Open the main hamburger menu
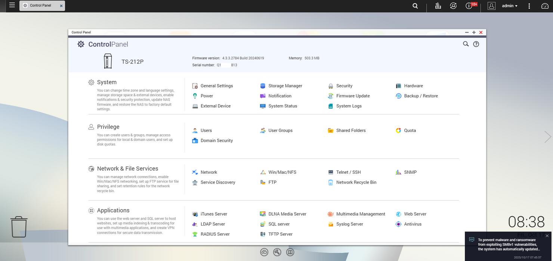 pos(12,6)
